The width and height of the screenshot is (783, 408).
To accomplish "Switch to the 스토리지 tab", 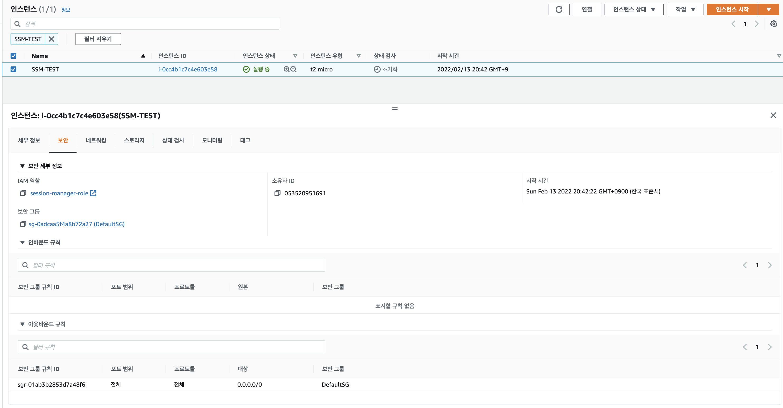I will point(134,140).
